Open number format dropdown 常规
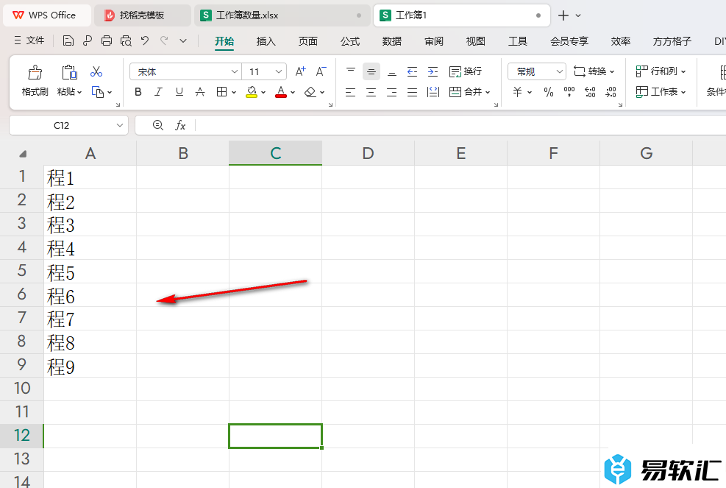The width and height of the screenshot is (726, 488). pos(559,71)
